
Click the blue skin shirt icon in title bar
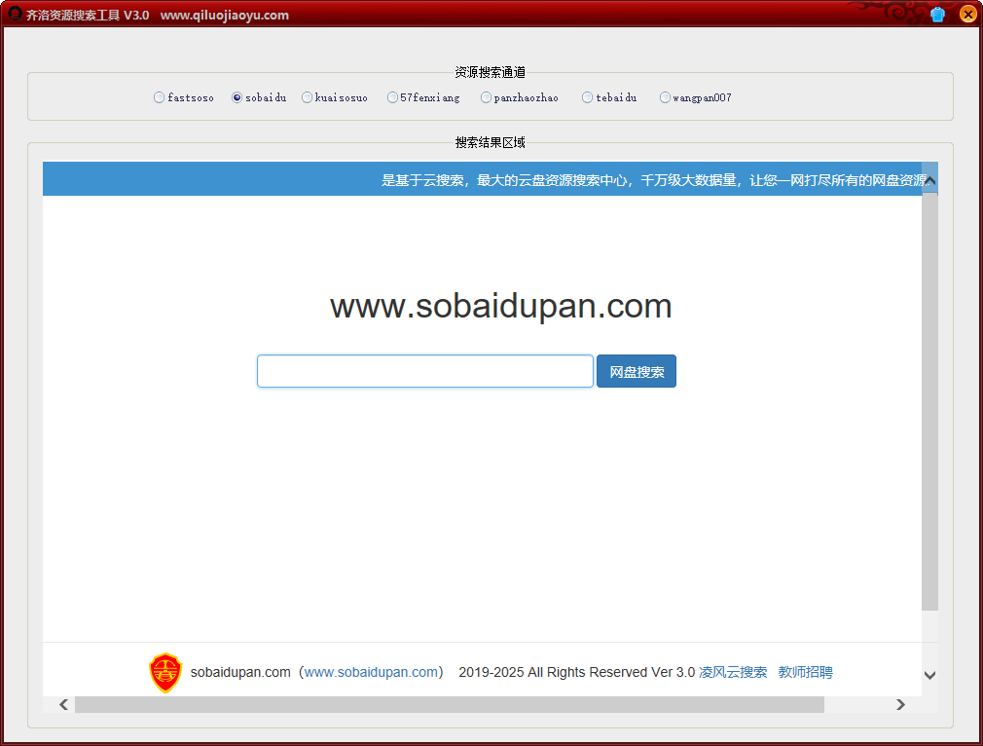tap(938, 14)
